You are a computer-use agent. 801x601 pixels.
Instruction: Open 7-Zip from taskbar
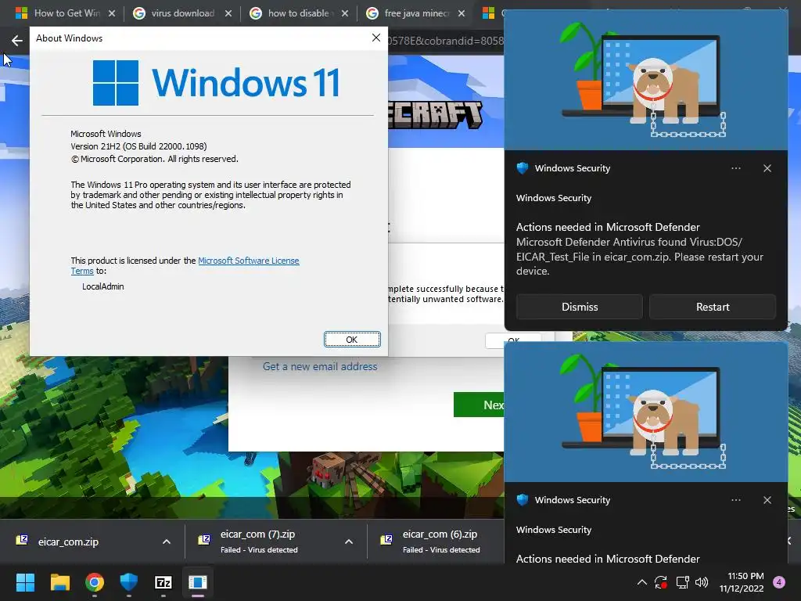pyautogui.click(x=163, y=582)
